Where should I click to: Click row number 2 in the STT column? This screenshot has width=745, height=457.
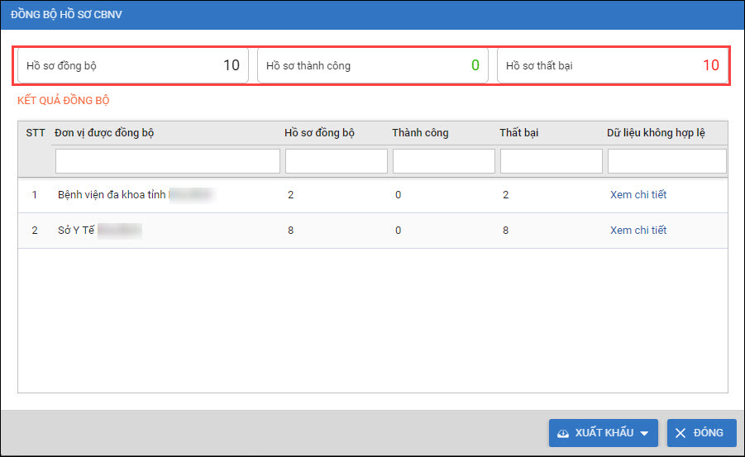coord(34,231)
